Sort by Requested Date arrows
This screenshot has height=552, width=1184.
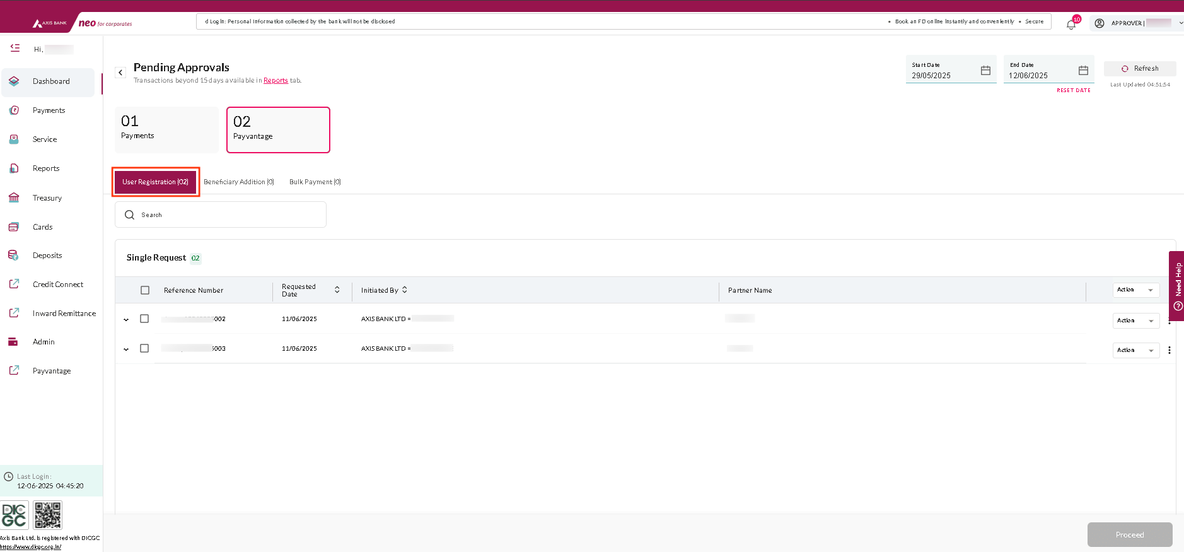(x=337, y=290)
